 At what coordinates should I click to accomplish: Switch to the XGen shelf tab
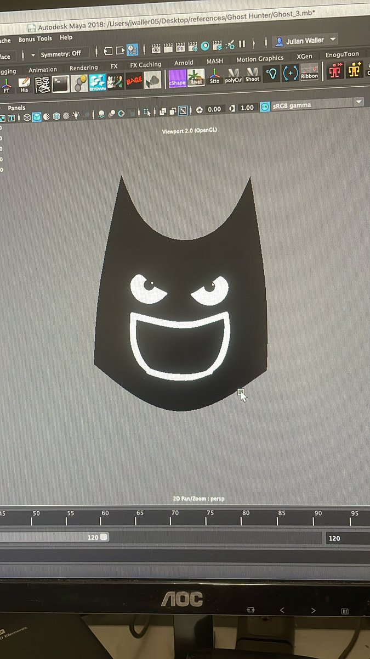[304, 57]
